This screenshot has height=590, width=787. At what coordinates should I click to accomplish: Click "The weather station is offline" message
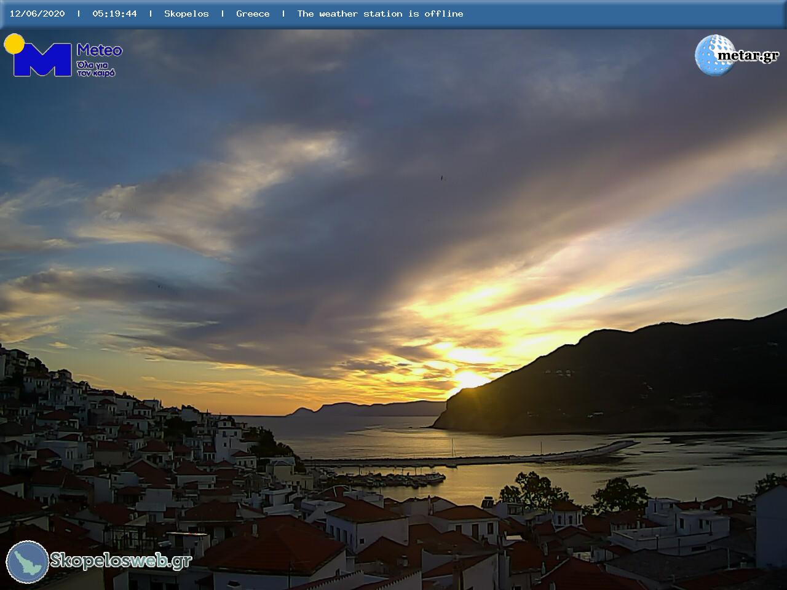380,14
